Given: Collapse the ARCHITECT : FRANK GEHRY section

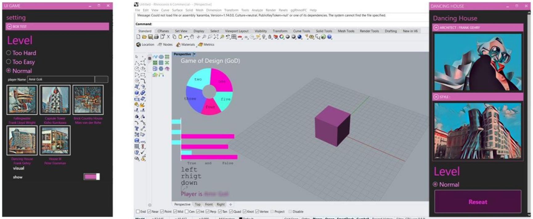Looking at the screenshot, I should [436, 27].
